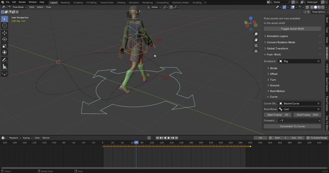
Task: Expand the Global Transform panel
Action: click(277, 48)
